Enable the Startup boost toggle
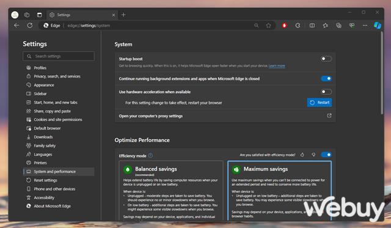 click(x=326, y=59)
